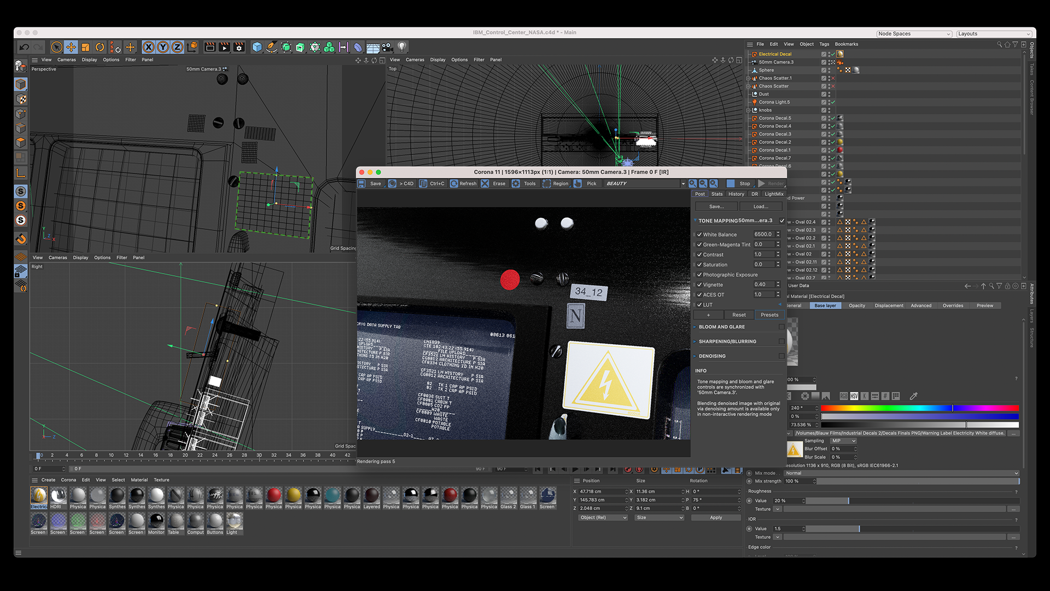
Task: Expand the Chaos Scatter.1 tree item
Action: tap(748, 78)
